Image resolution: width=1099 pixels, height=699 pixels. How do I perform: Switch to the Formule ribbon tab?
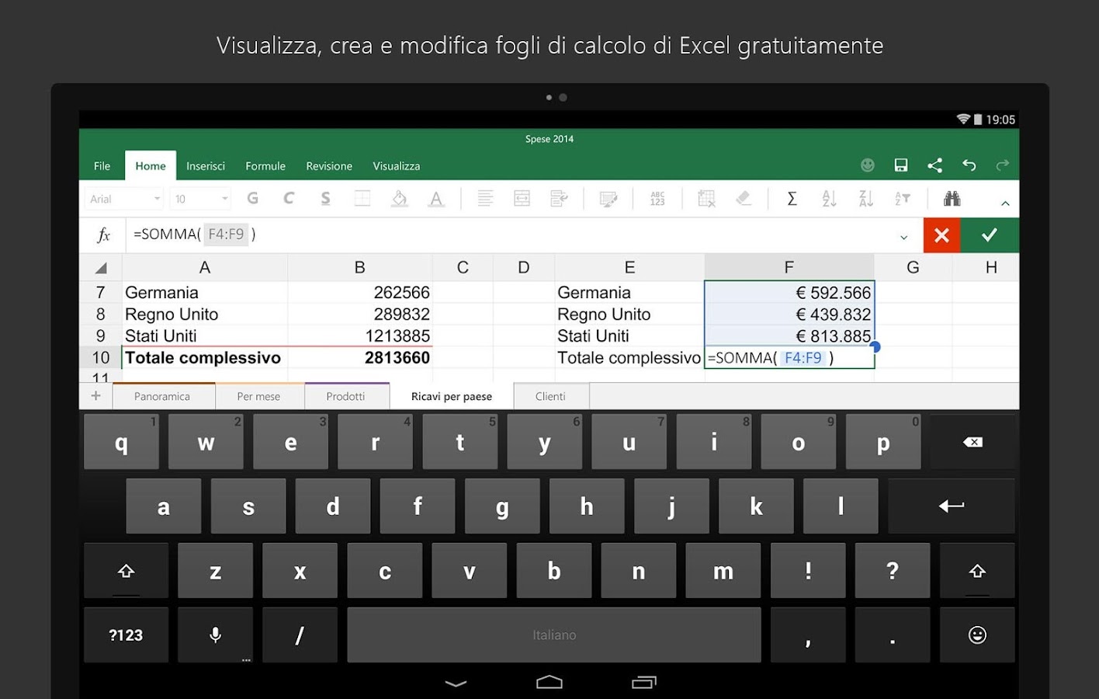[x=265, y=166]
